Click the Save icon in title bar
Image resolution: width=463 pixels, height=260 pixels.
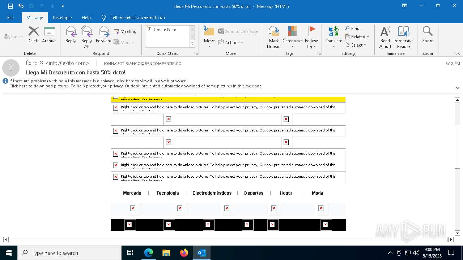10,6
